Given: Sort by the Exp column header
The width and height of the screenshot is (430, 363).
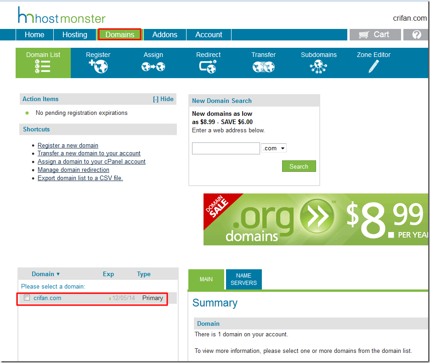Looking at the screenshot, I should tap(108, 274).
